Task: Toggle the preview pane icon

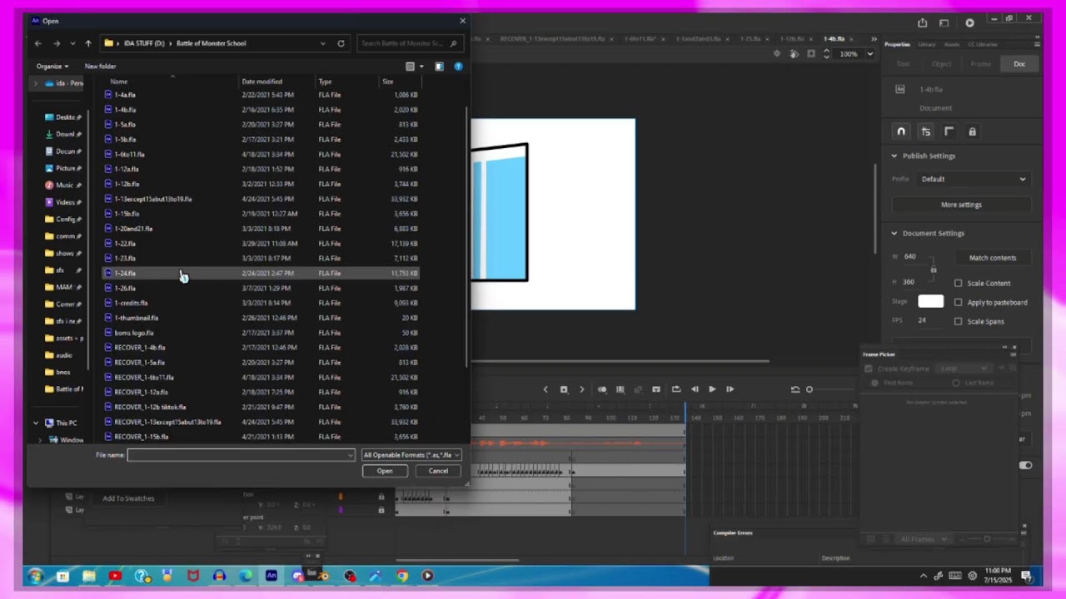Action: pyautogui.click(x=439, y=67)
